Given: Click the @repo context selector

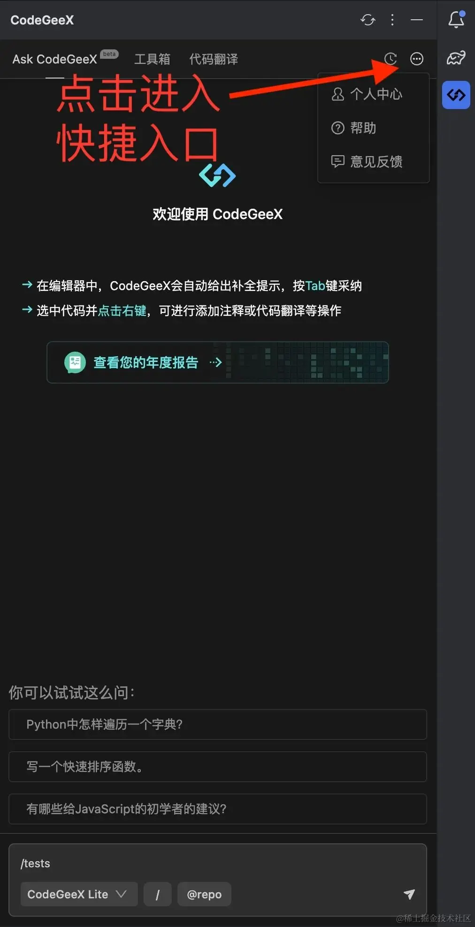Looking at the screenshot, I should tap(204, 894).
